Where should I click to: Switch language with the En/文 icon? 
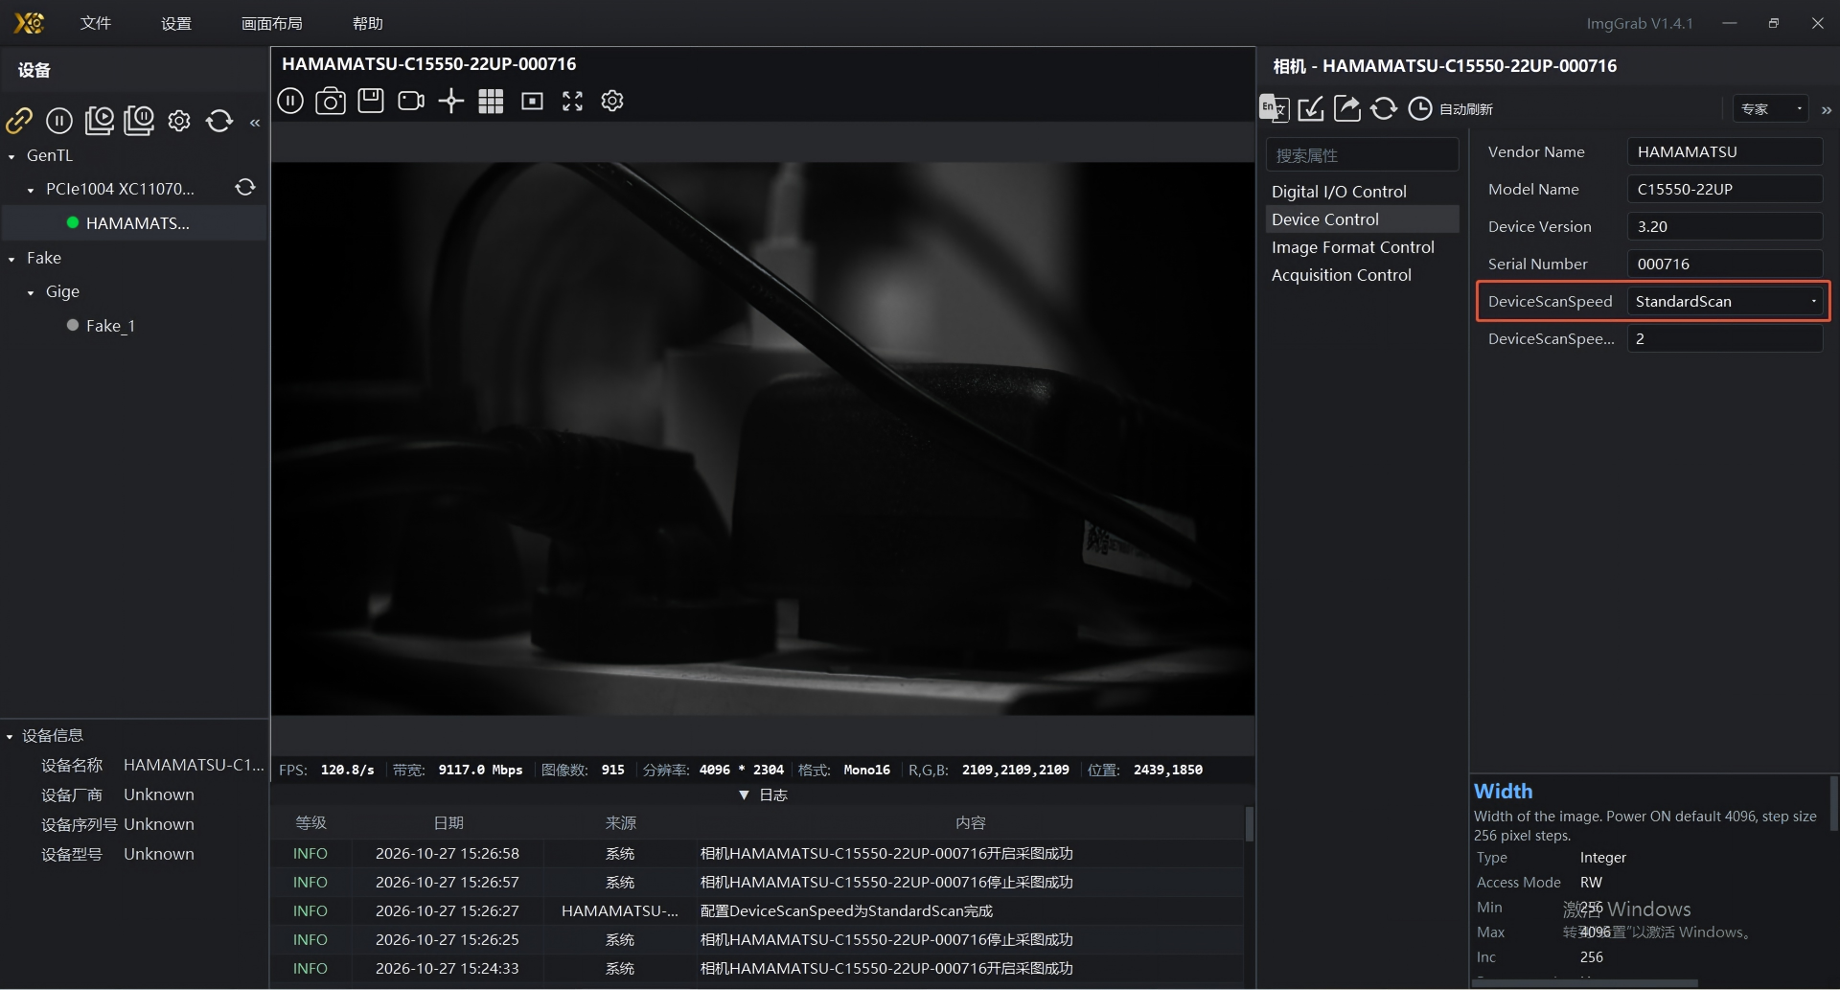pyautogui.click(x=1274, y=108)
